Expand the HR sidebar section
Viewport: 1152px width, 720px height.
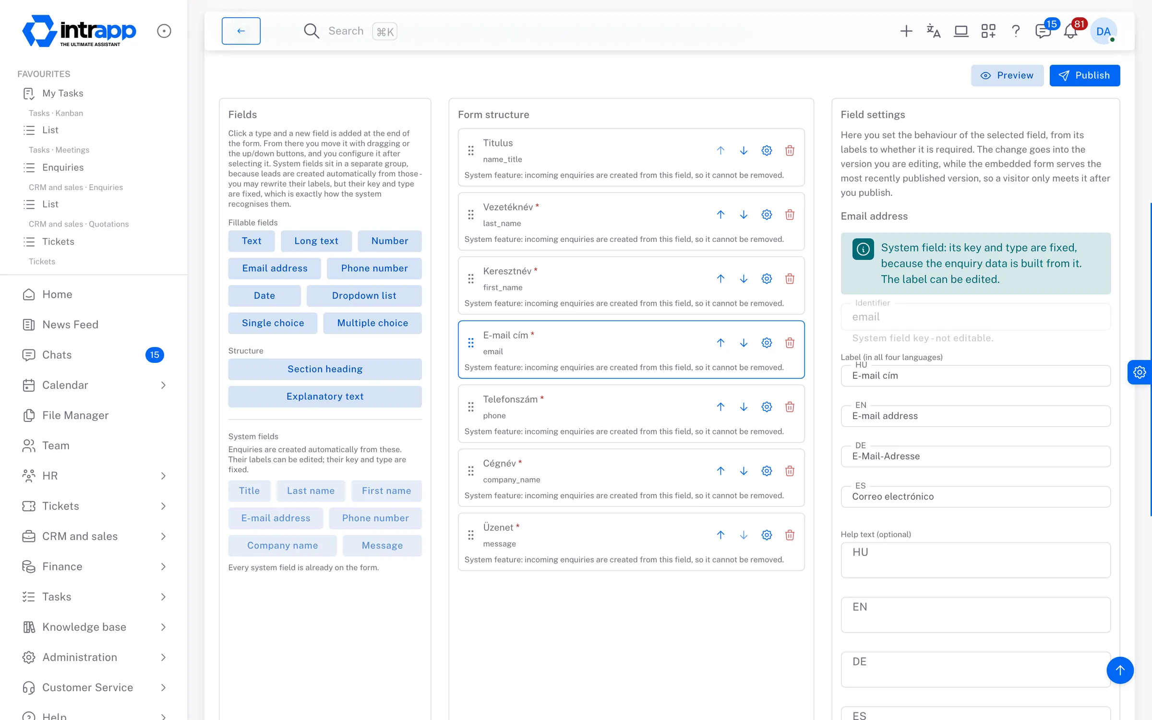[163, 476]
